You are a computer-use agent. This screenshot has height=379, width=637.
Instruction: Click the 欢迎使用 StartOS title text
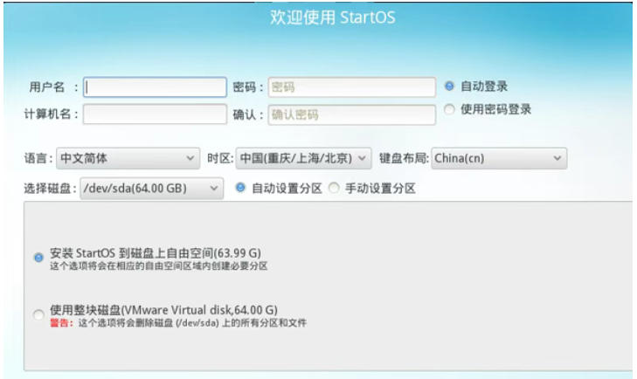click(324, 18)
